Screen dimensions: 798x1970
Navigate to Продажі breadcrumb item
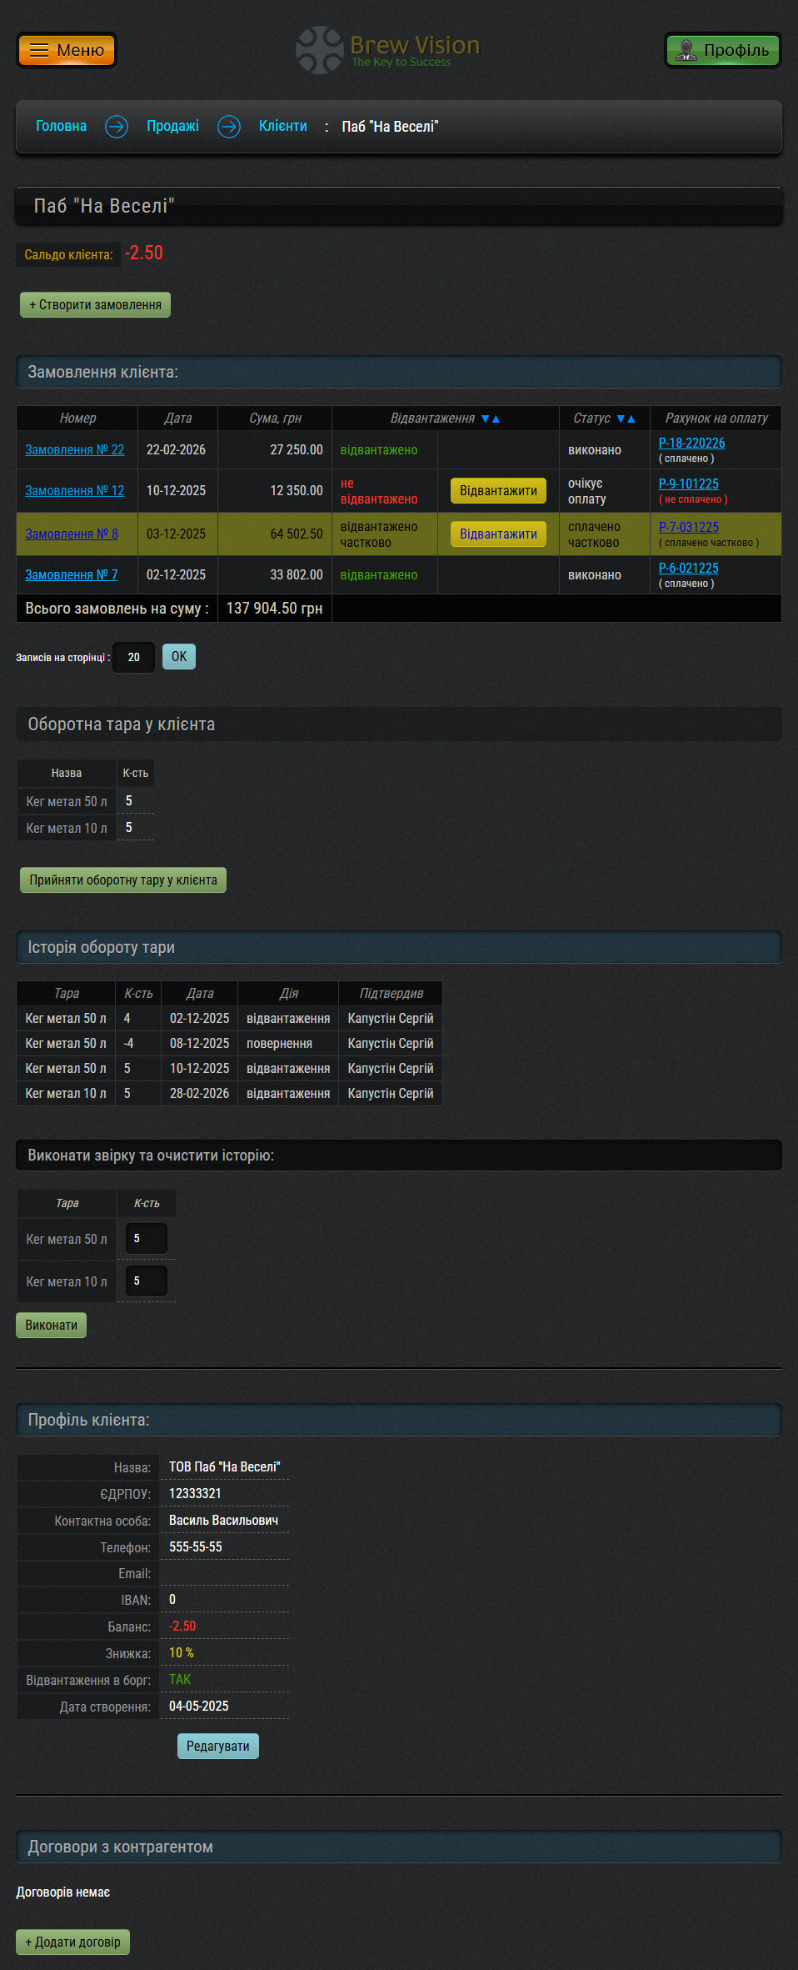click(172, 127)
